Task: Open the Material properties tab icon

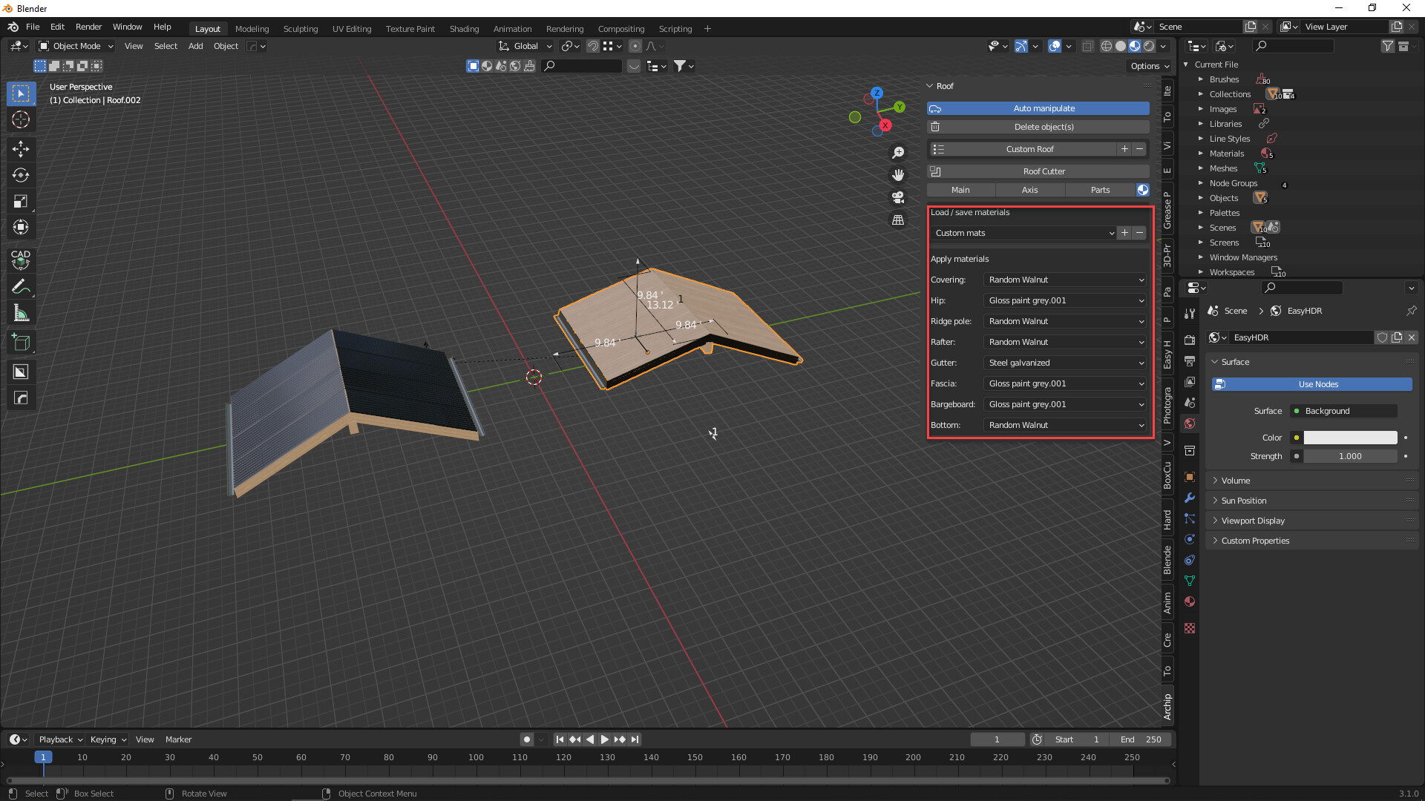Action: click(x=1190, y=601)
